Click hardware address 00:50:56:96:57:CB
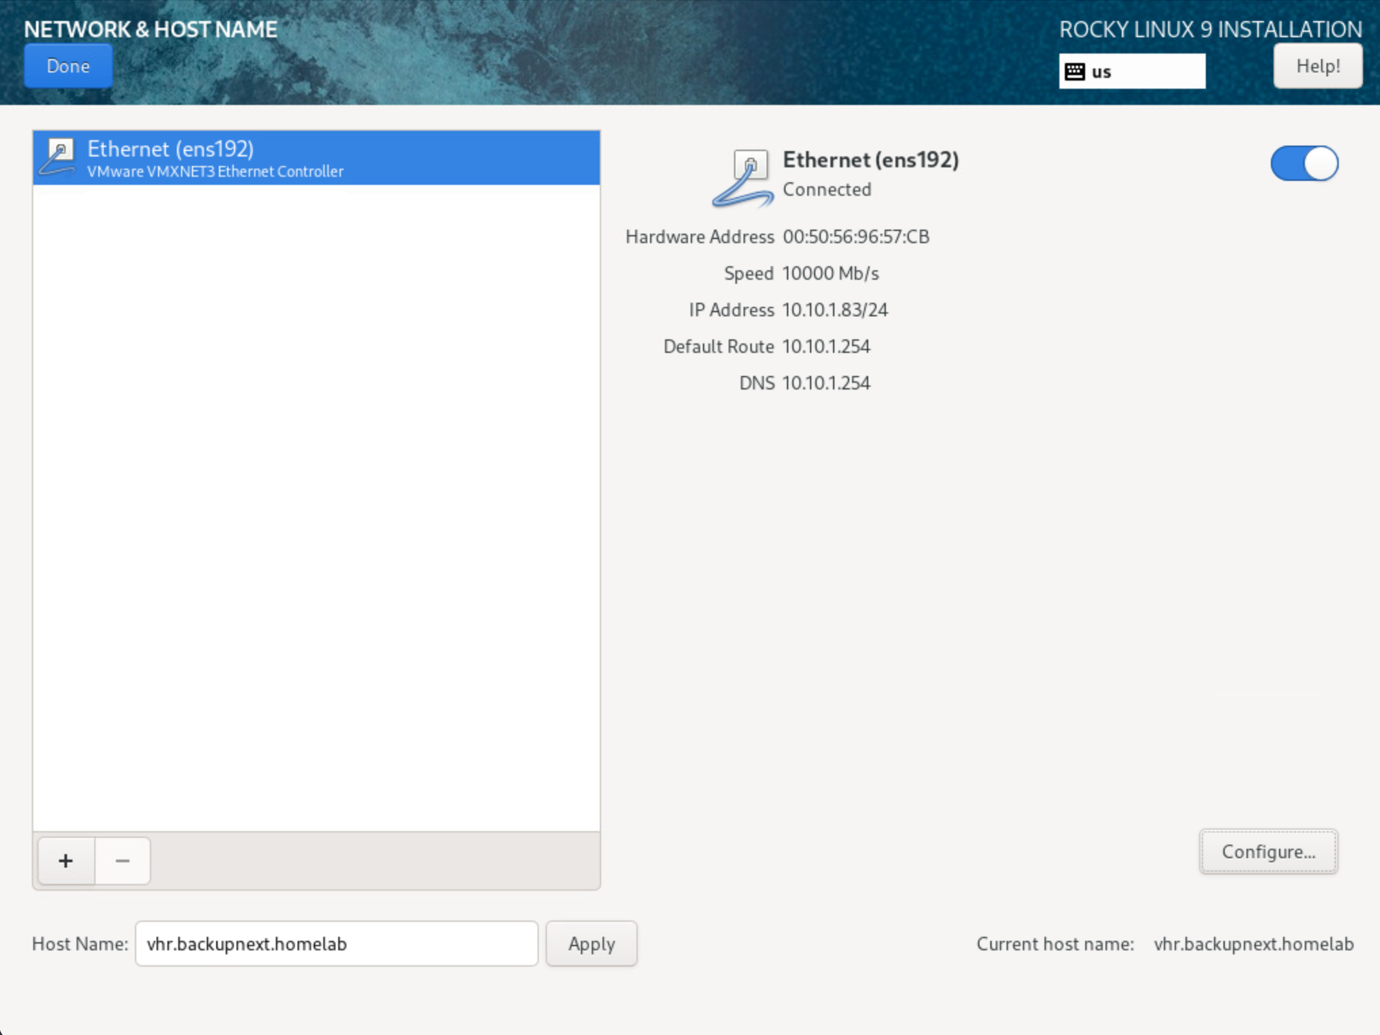 856,237
